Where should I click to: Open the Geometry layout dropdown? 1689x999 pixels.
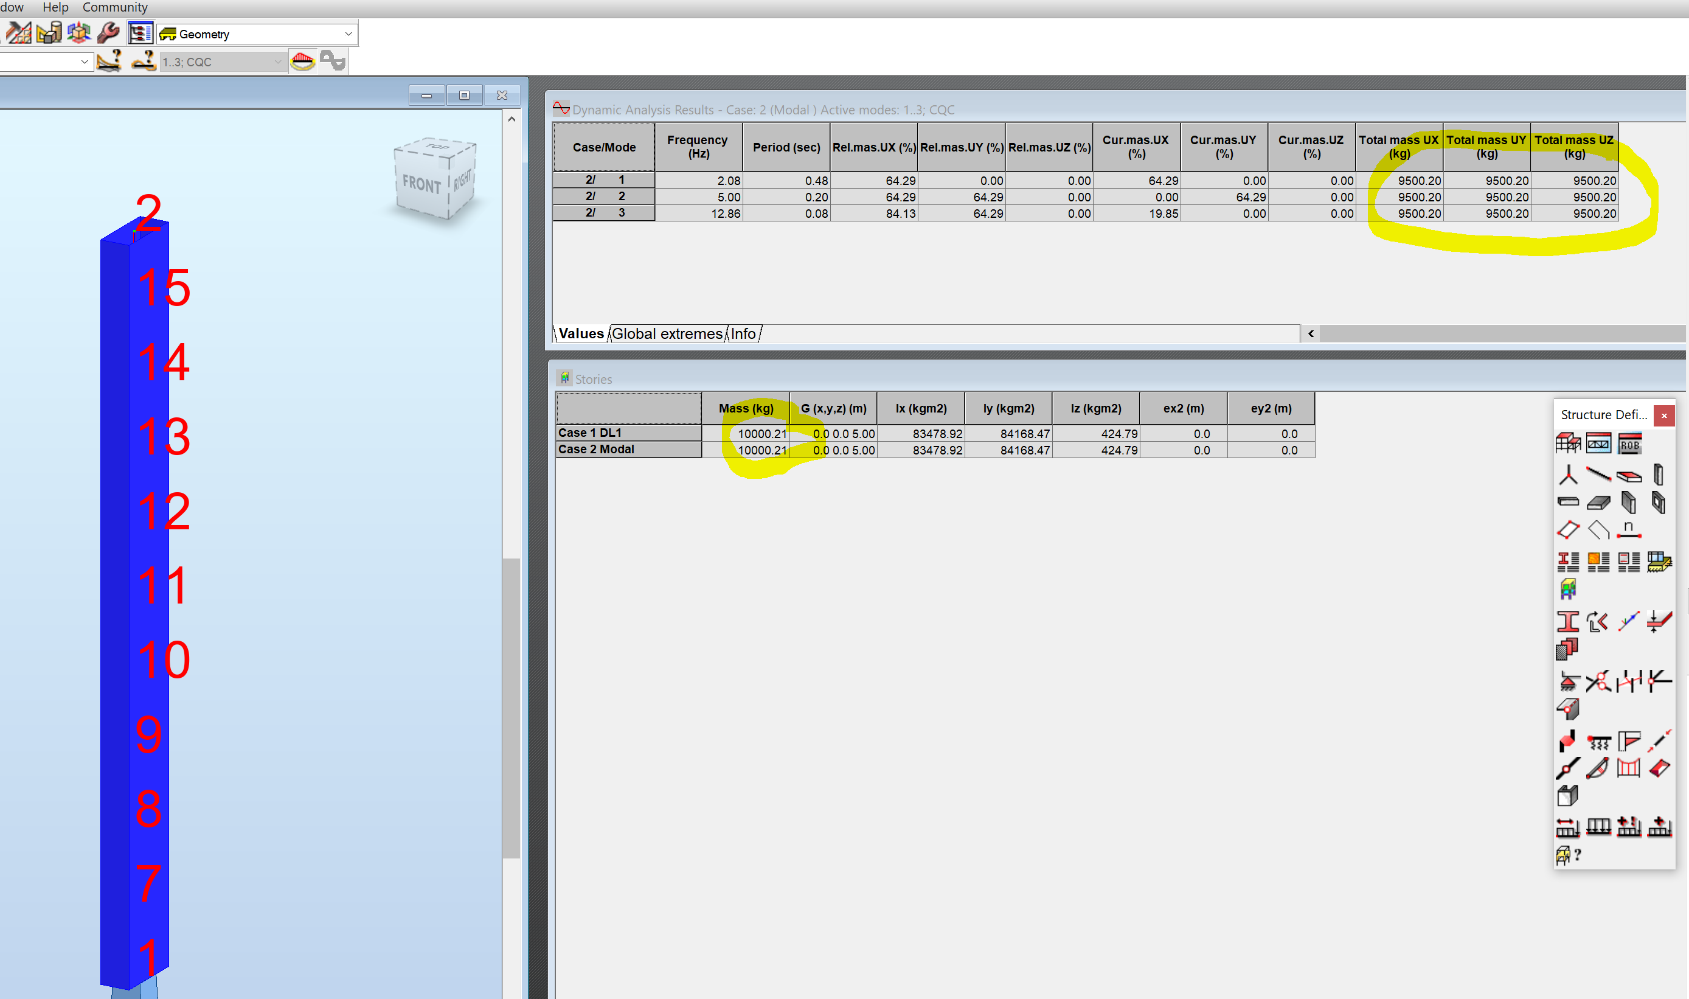pyautogui.click(x=347, y=33)
